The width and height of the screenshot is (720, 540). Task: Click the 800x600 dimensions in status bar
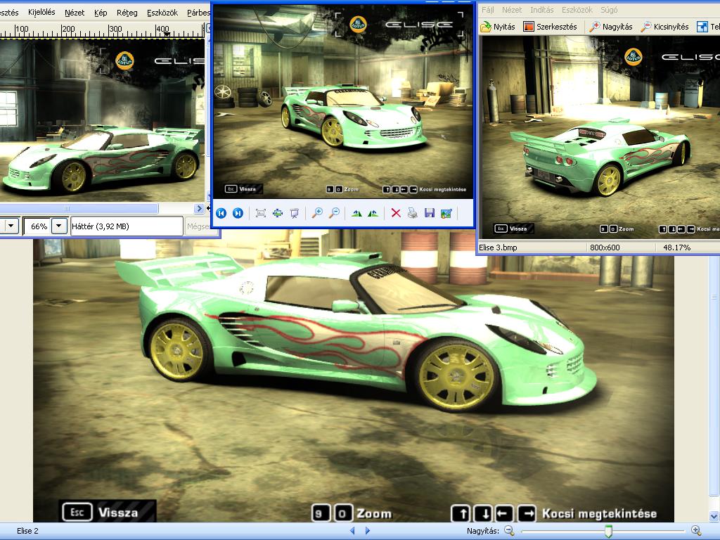[605, 247]
